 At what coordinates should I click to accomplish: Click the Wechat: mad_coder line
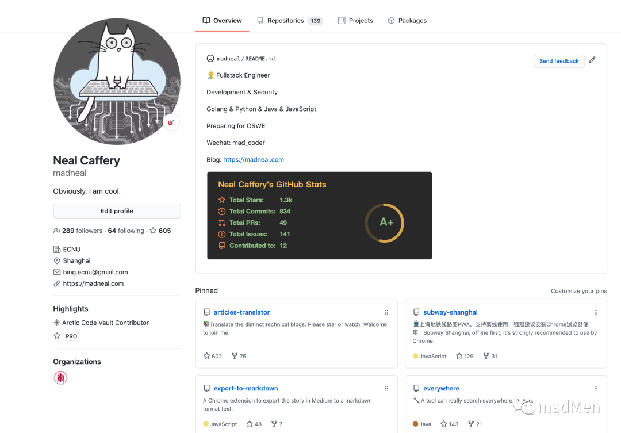[236, 143]
